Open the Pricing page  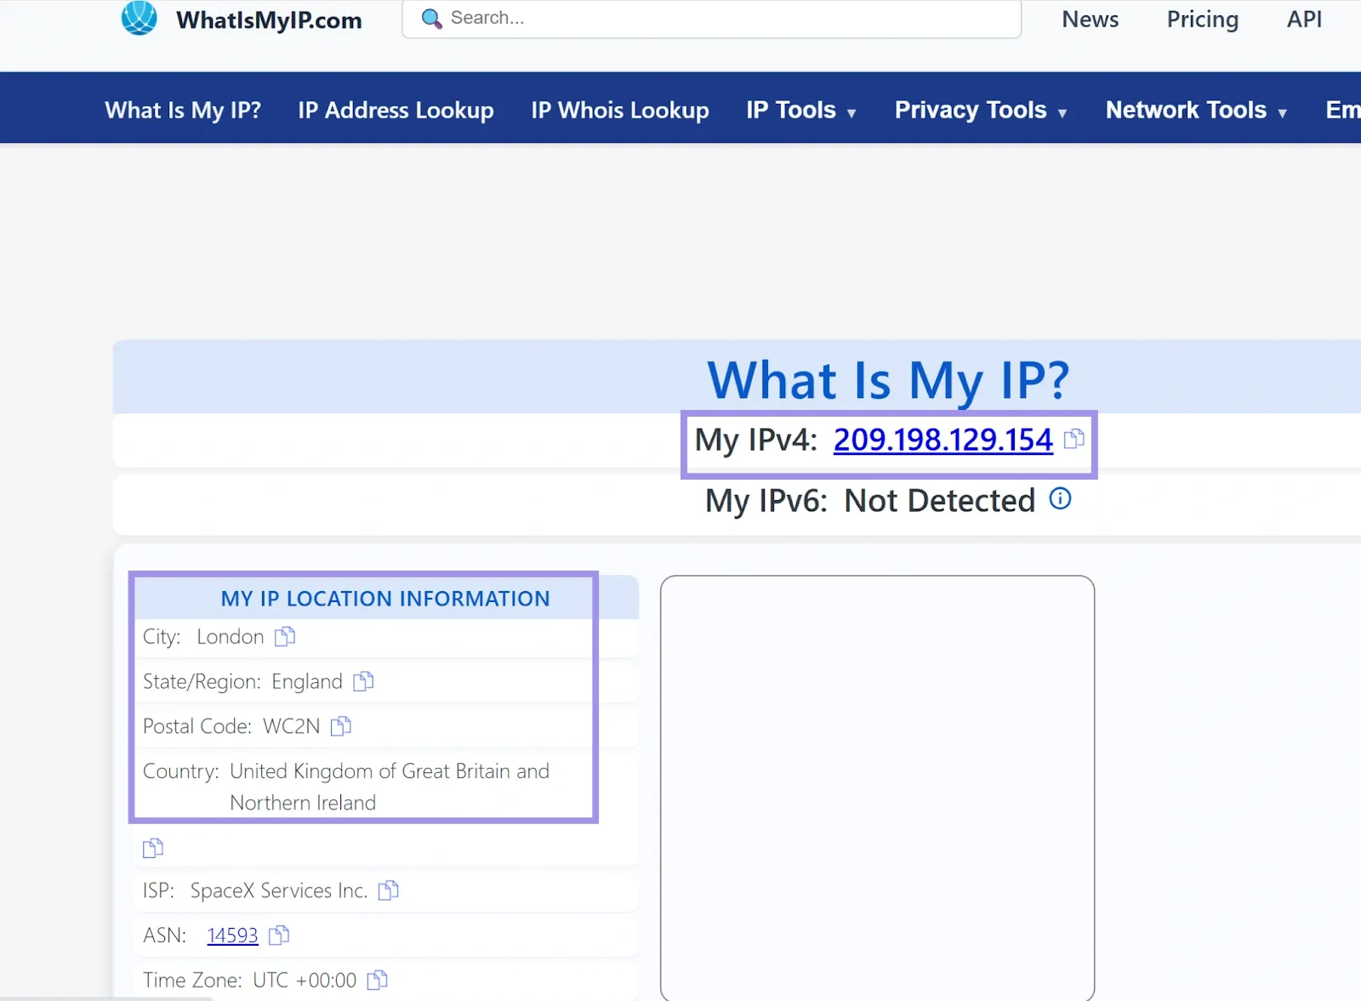[1202, 19]
